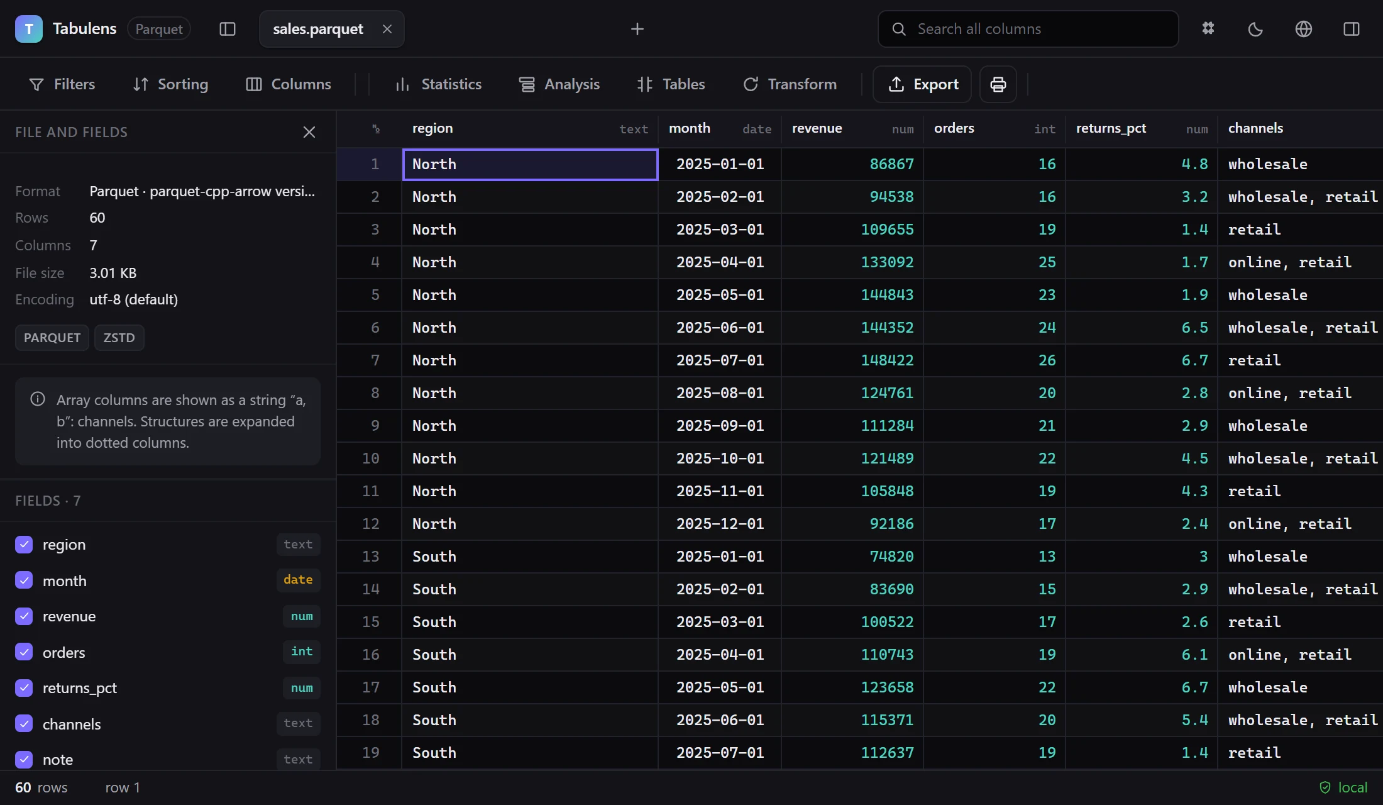
Task: Click the ZSTD compression badge
Action: coord(119,338)
